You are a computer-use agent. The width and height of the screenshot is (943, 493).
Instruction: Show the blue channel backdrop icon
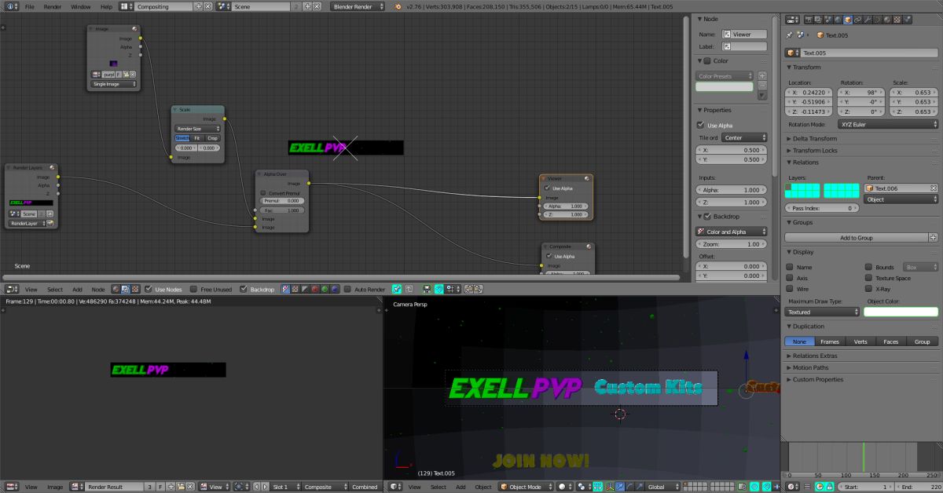click(335, 289)
